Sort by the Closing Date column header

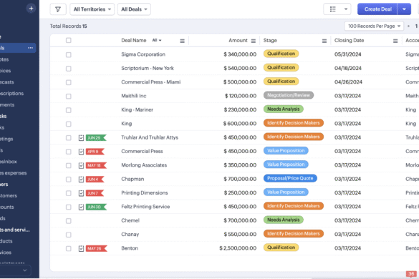point(349,41)
